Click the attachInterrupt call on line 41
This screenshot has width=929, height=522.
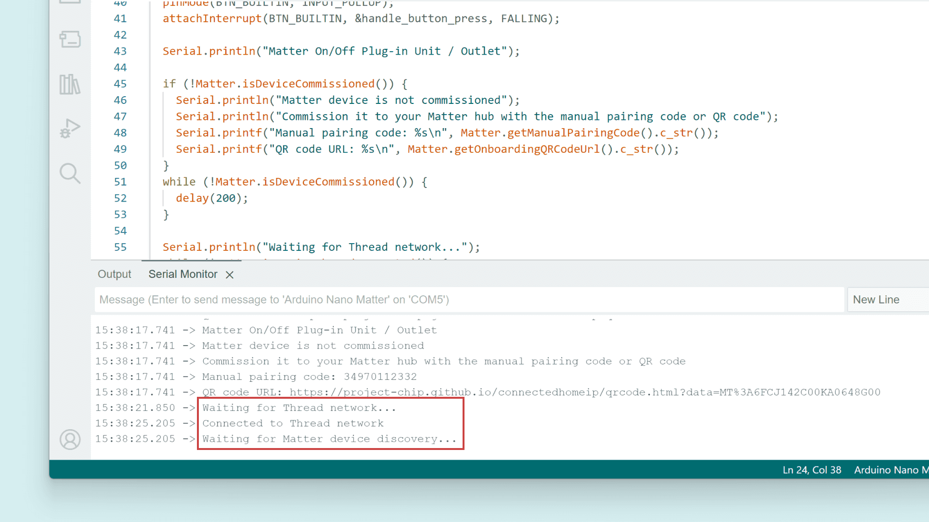click(x=212, y=19)
